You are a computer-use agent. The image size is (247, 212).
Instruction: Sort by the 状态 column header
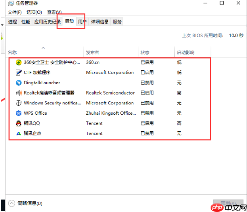coord(156,52)
